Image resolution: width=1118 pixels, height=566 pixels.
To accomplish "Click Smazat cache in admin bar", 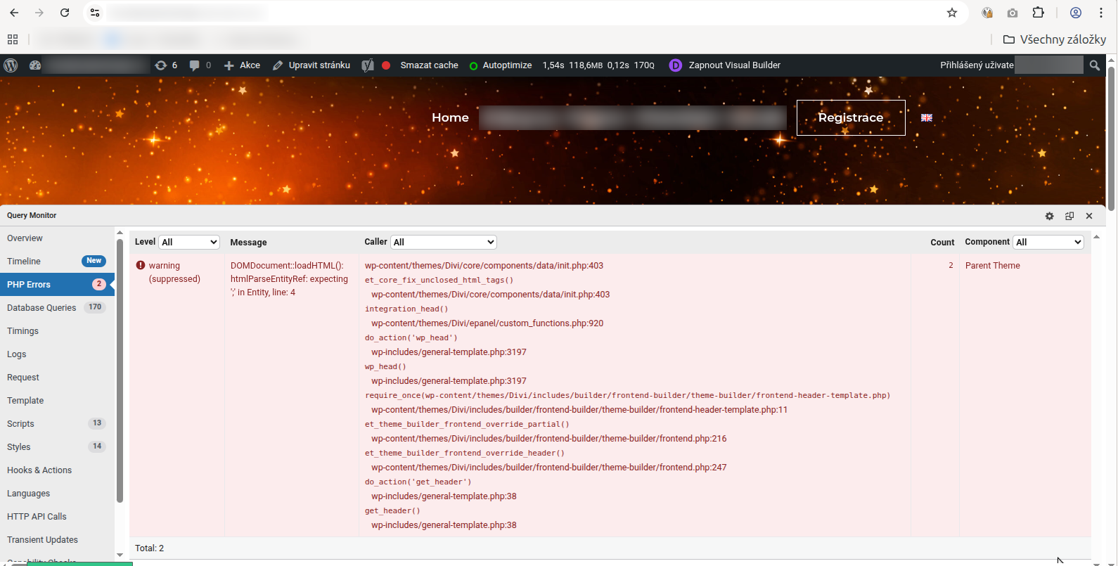I will (x=429, y=65).
